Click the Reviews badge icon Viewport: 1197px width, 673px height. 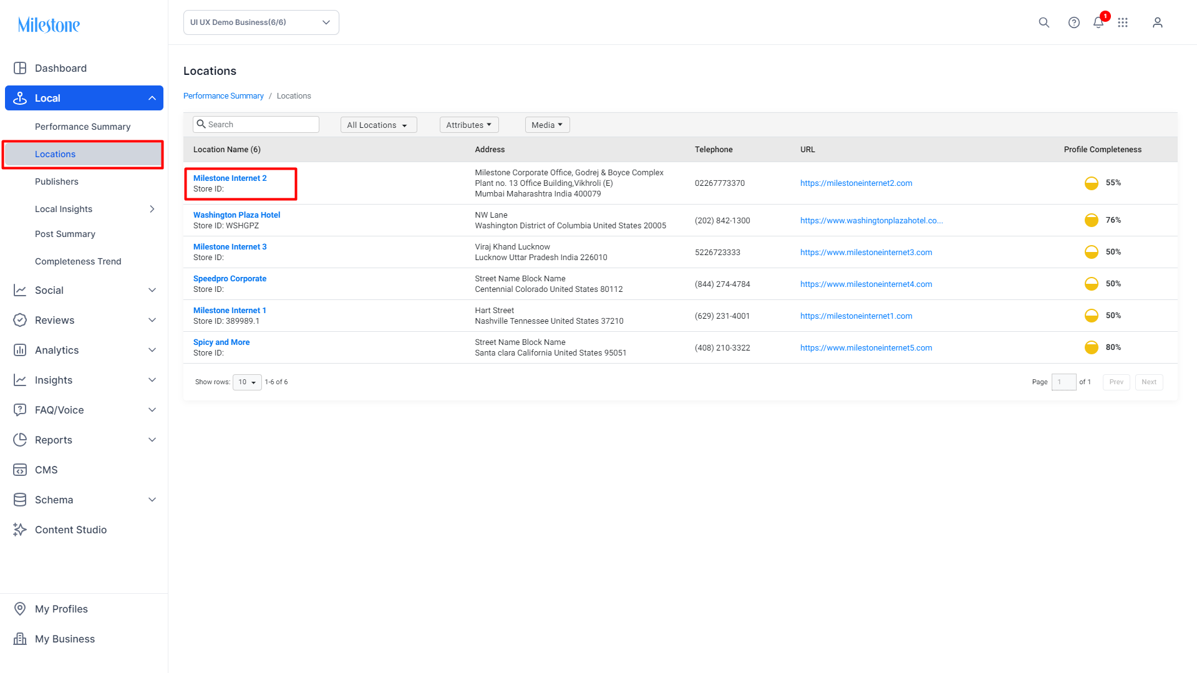[20, 320]
